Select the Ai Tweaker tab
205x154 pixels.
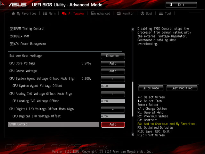(x=73, y=13)
